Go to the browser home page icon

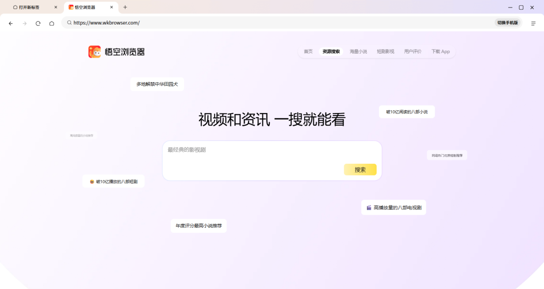[x=52, y=23]
